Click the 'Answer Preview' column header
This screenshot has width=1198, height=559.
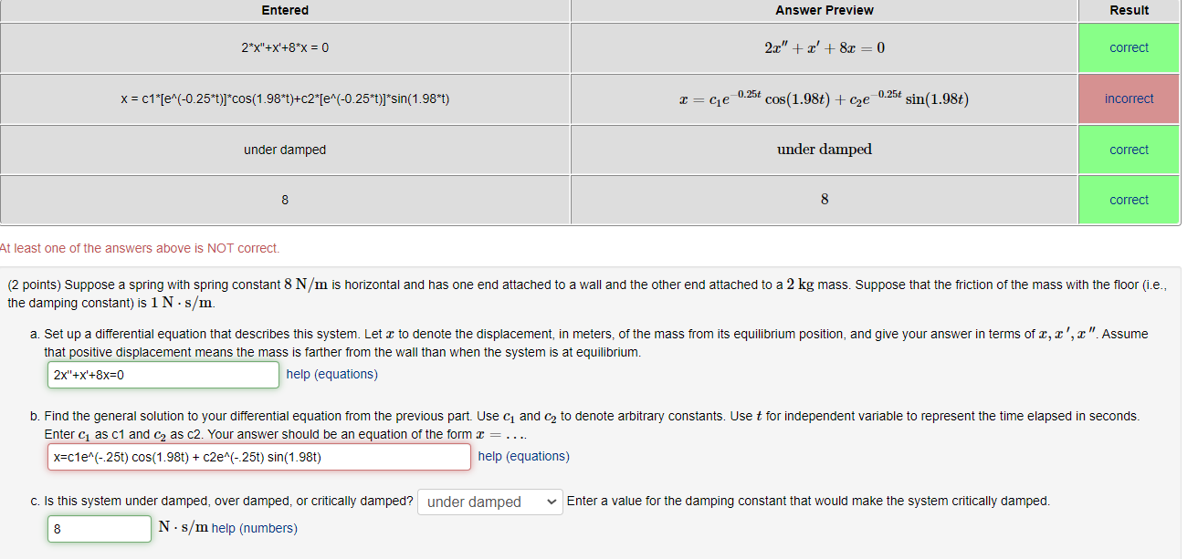[824, 10]
